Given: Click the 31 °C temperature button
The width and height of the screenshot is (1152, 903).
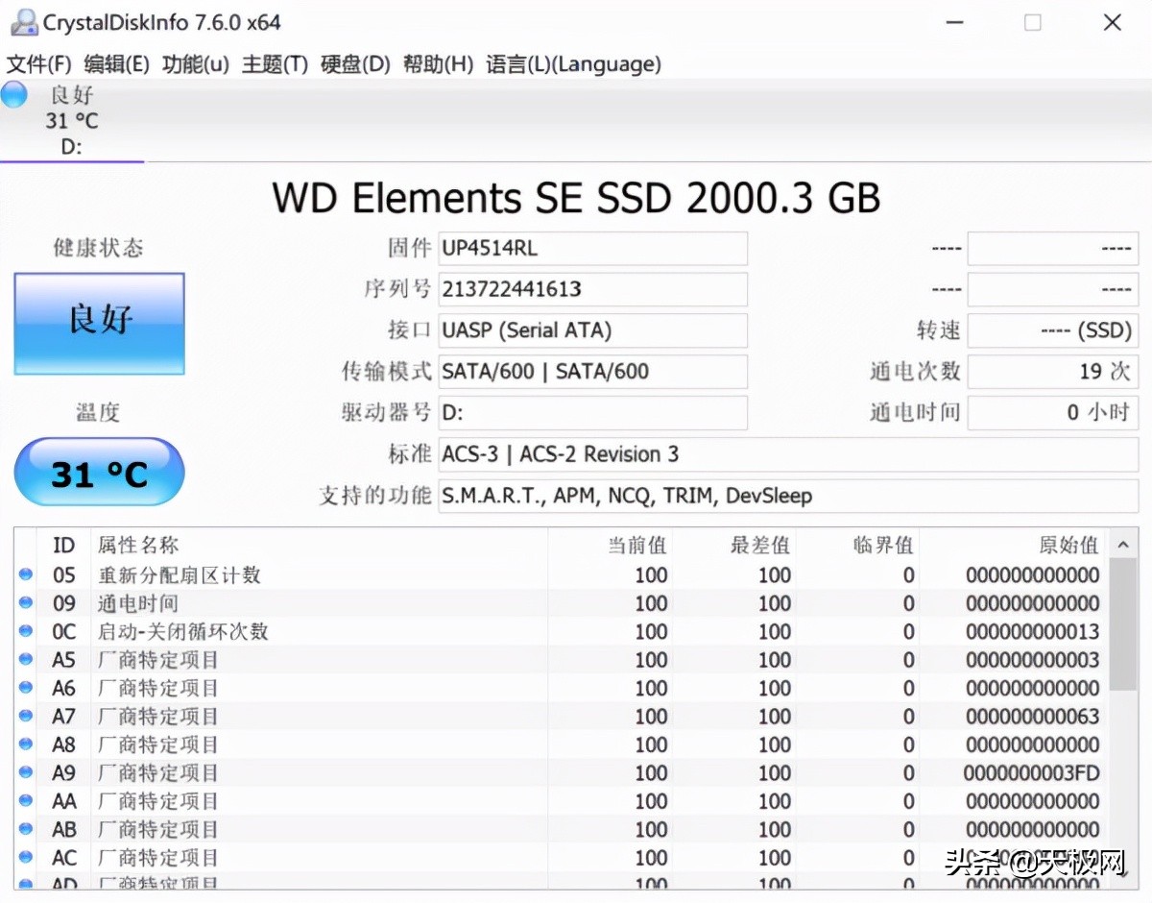Looking at the screenshot, I should point(99,472).
